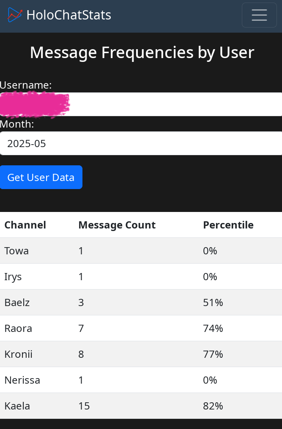This screenshot has width=282, height=429.
Task: Open the hamburger navigation menu
Action: [259, 15]
